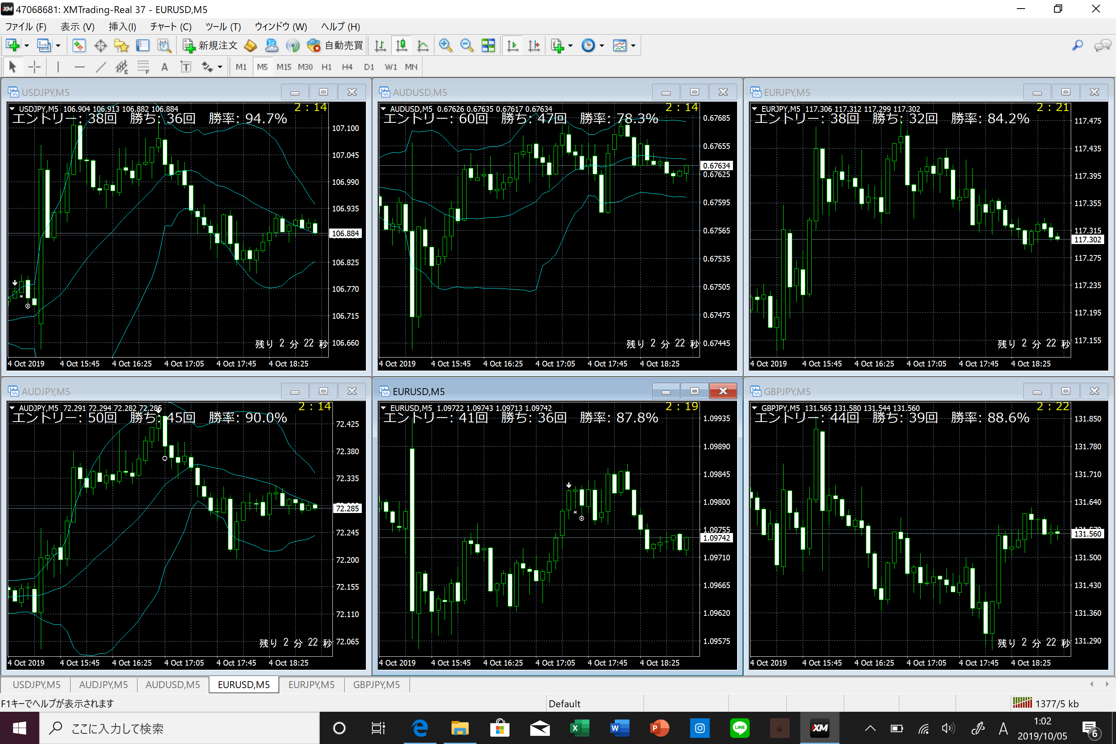Select the H1 timeframe button

tap(326, 67)
